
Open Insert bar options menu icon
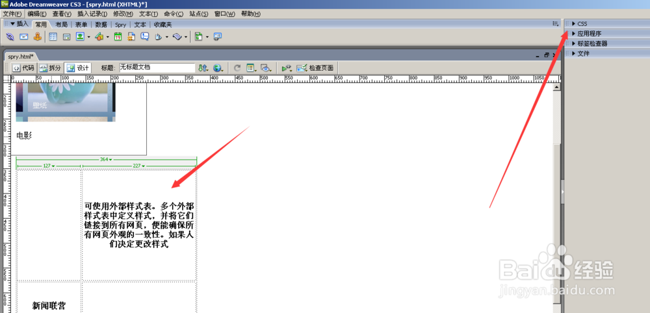tap(556, 24)
